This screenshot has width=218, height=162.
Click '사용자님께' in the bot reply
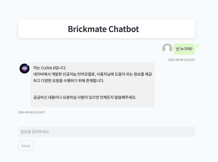(x=105, y=74)
